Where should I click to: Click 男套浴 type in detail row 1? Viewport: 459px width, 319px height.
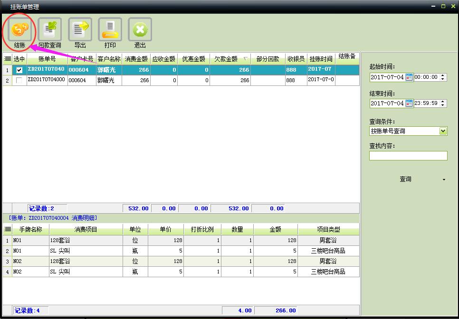(328, 240)
